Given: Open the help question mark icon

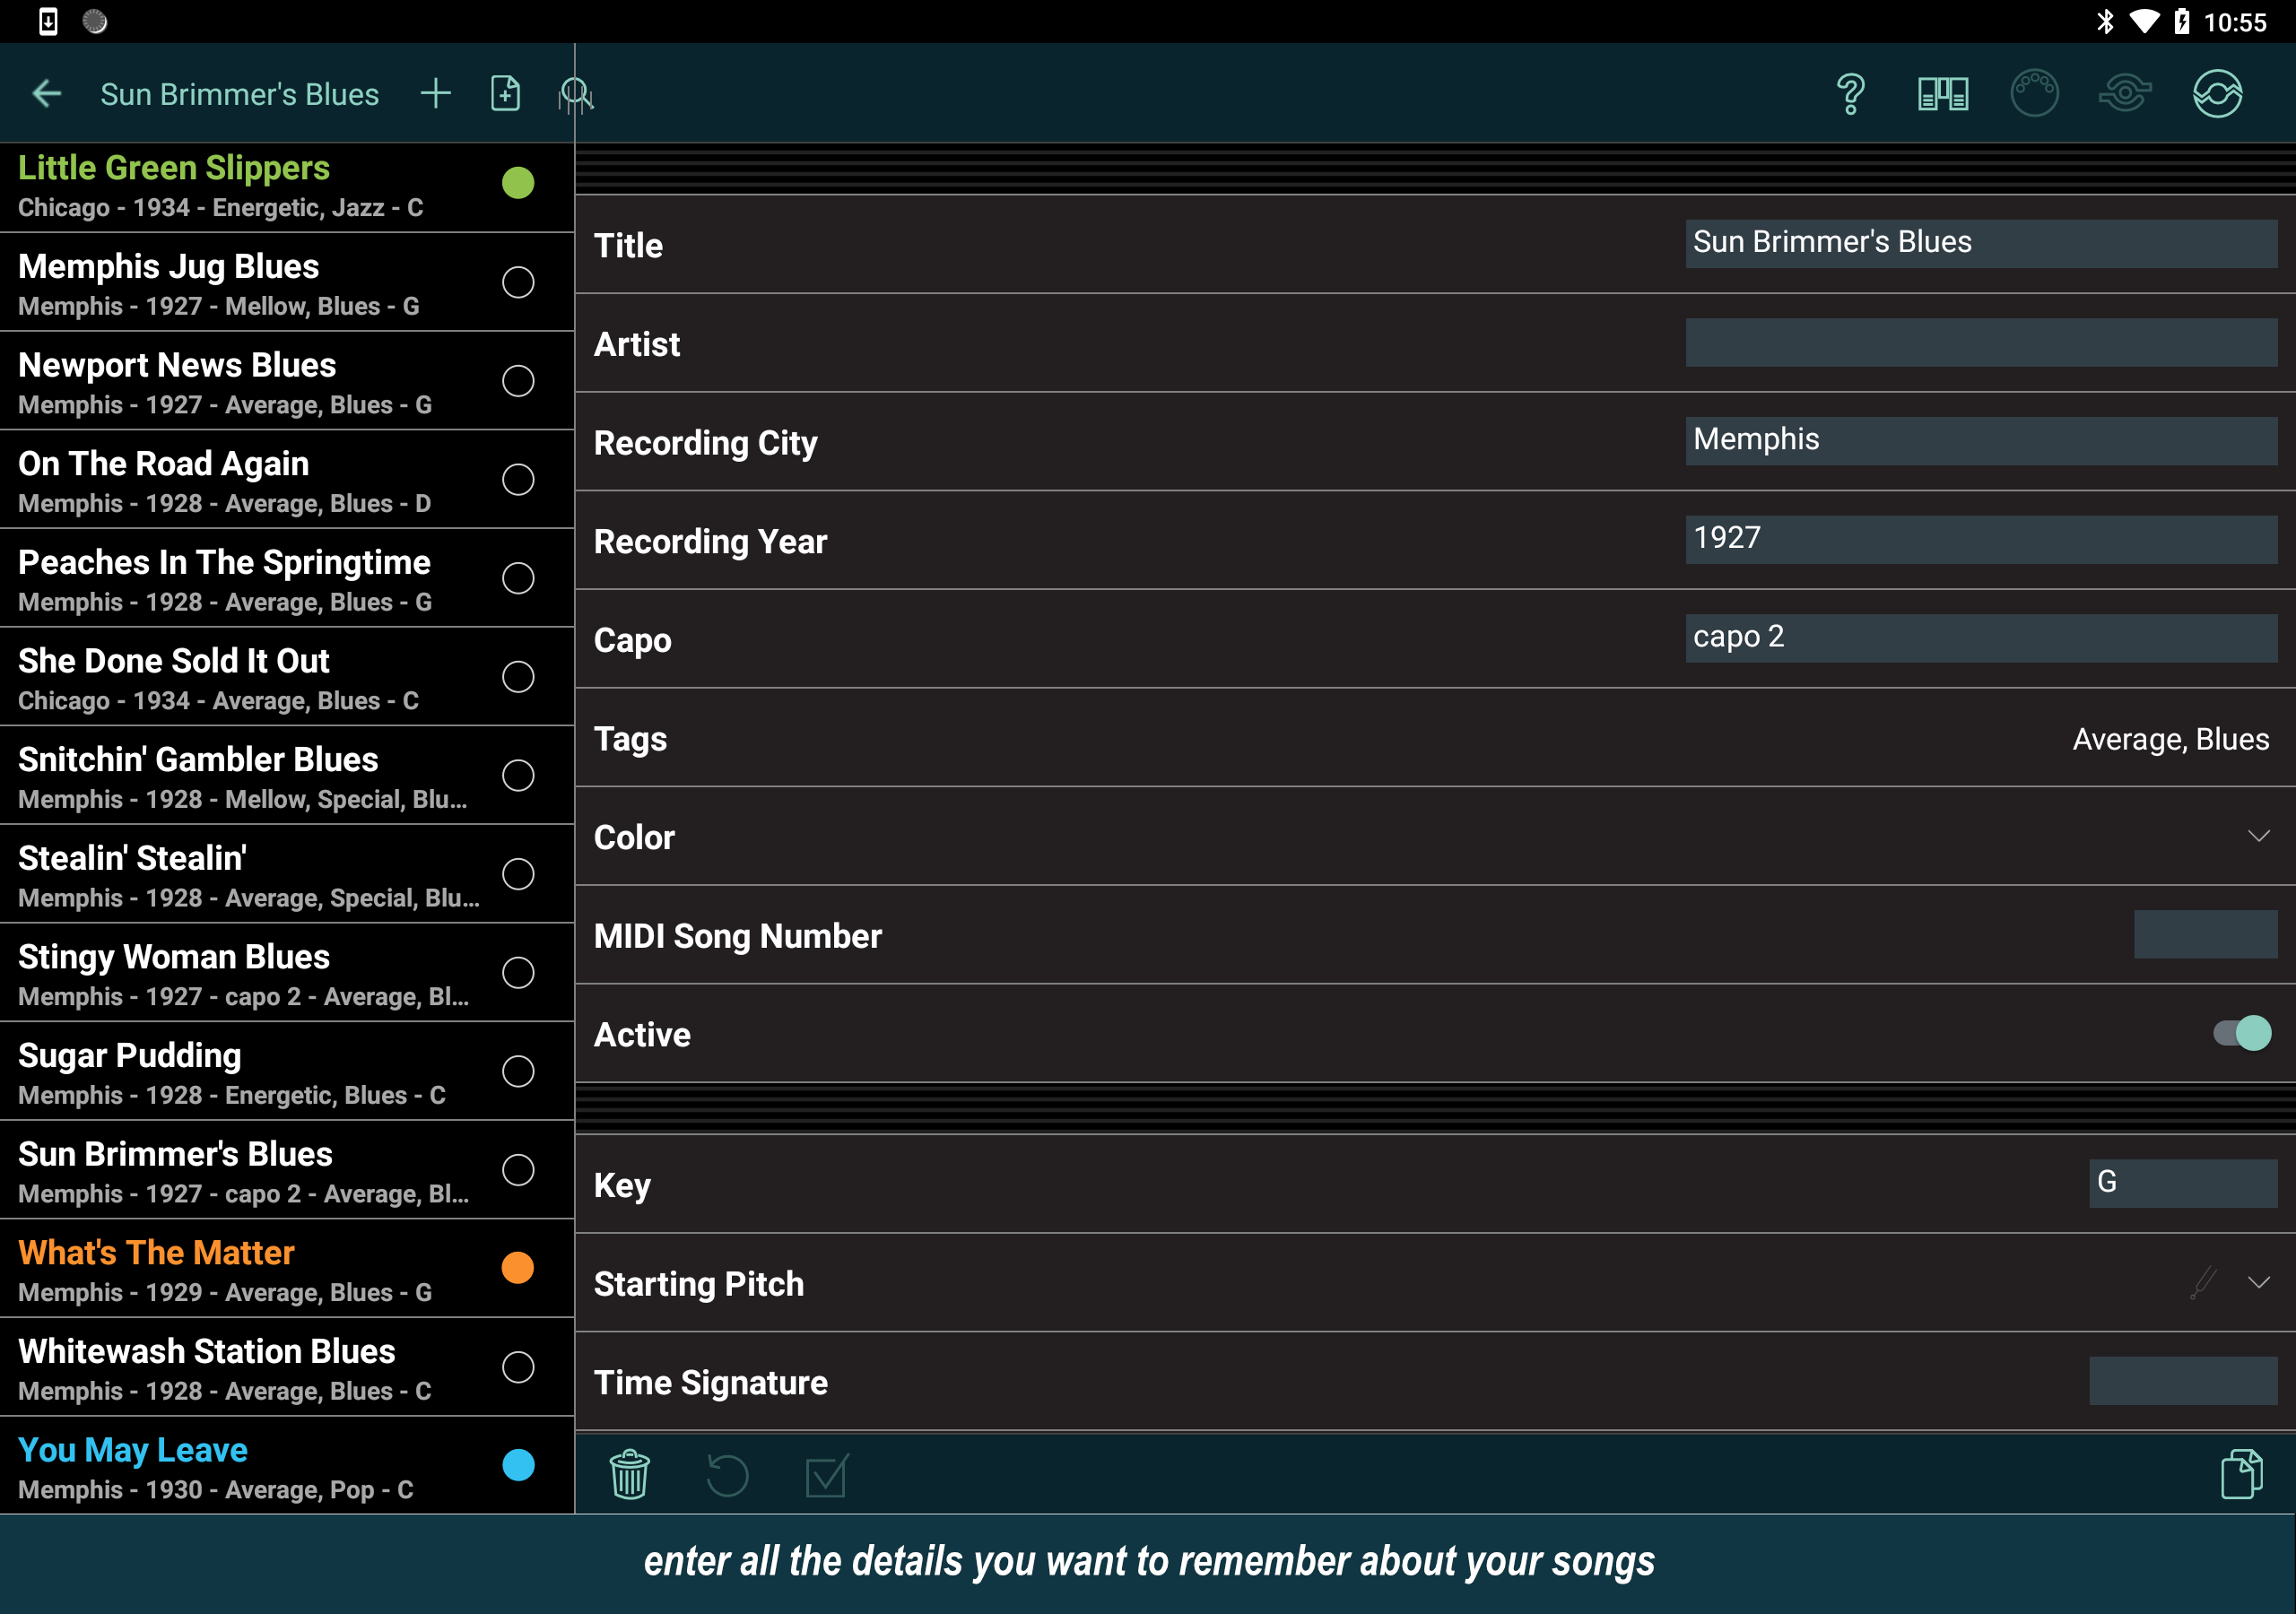Looking at the screenshot, I should click(x=1850, y=94).
